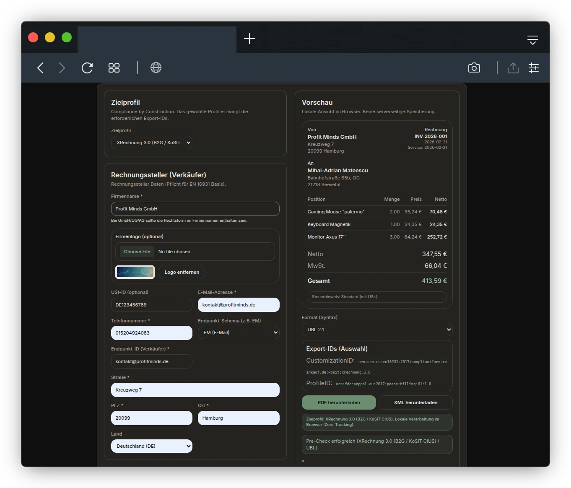Reload the current page
Viewport: 571px width, 488px height.
point(87,67)
